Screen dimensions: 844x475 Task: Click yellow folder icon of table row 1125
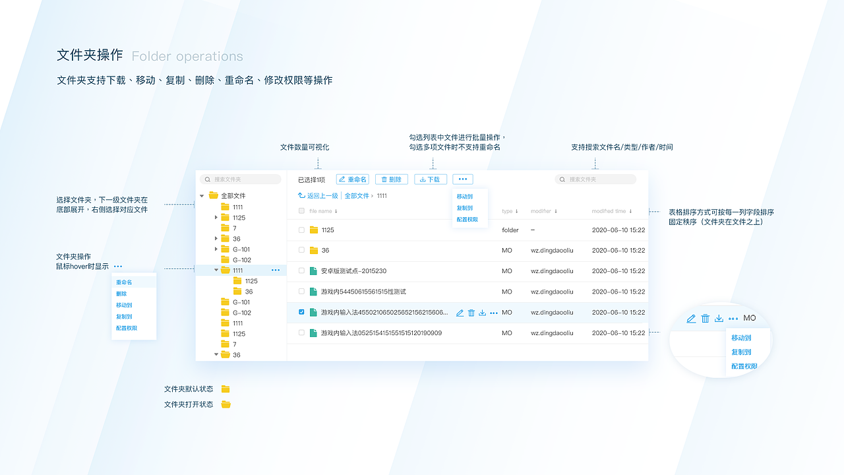tap(314, 230)
